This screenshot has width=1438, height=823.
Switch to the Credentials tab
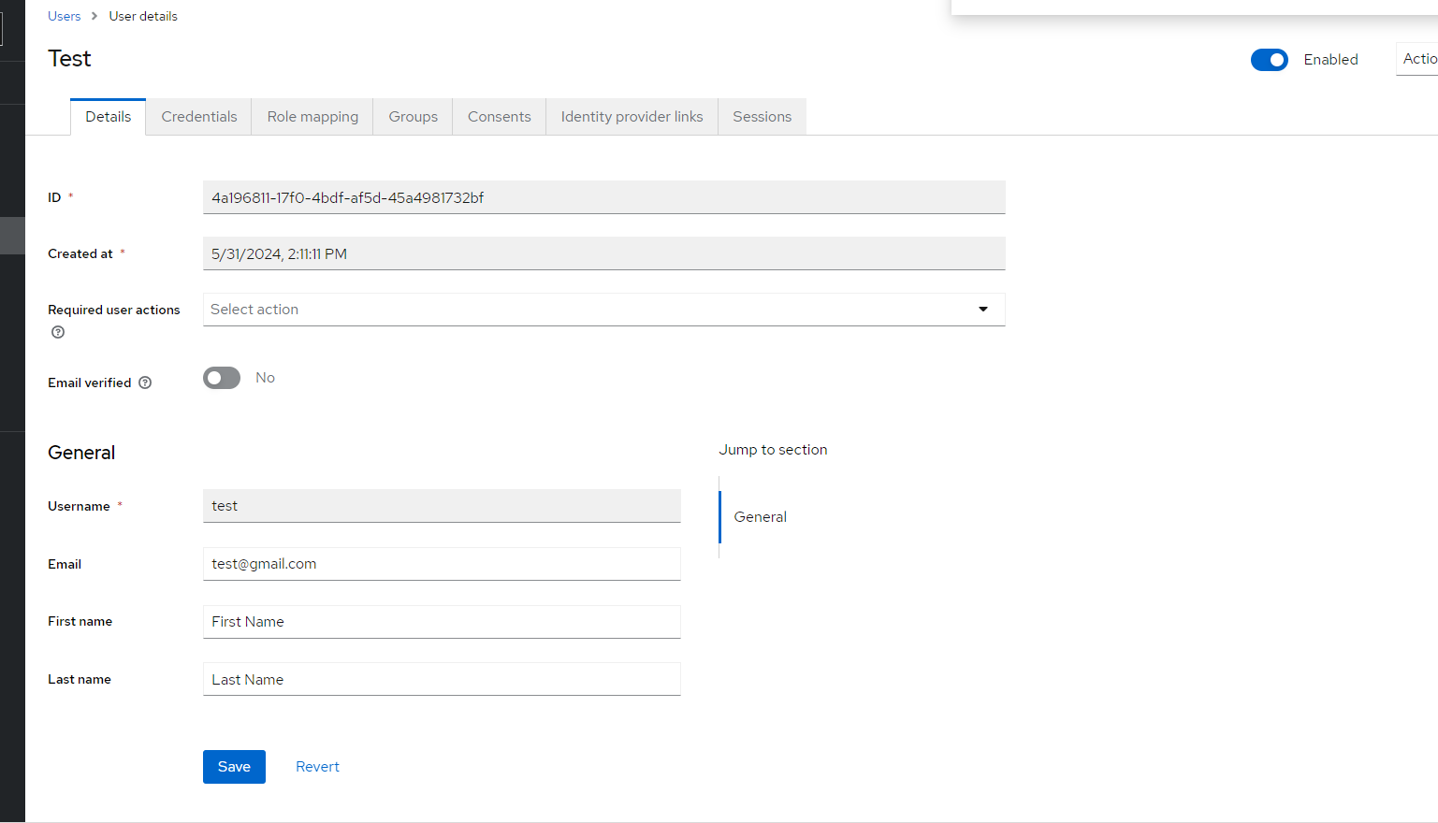click(199, 117)
